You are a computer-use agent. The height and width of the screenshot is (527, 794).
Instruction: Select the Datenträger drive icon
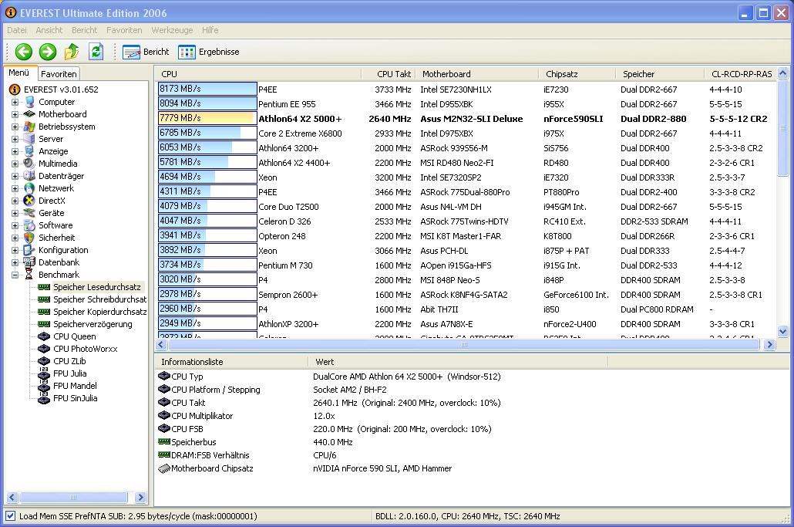pyautogui.click(x=30, y=176)
